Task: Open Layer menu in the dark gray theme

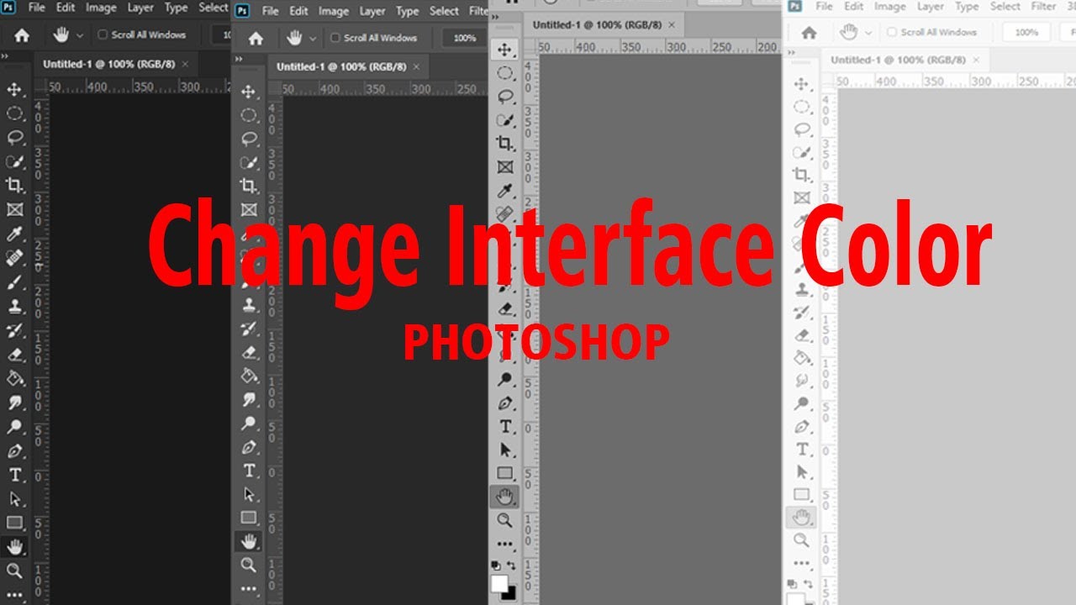Action: point(372,11)
